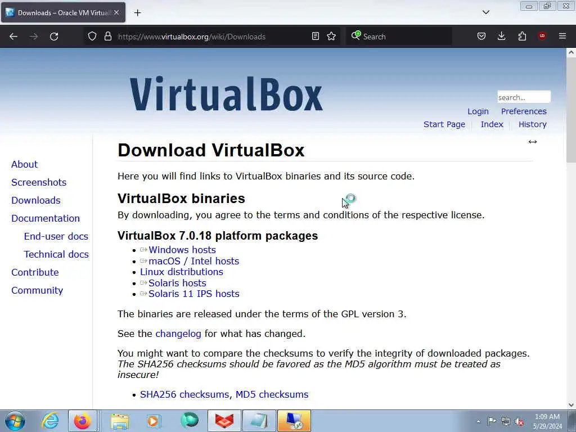Open the MD5 checksums link
Screen dimensions: 576x432
coord(272,394)
